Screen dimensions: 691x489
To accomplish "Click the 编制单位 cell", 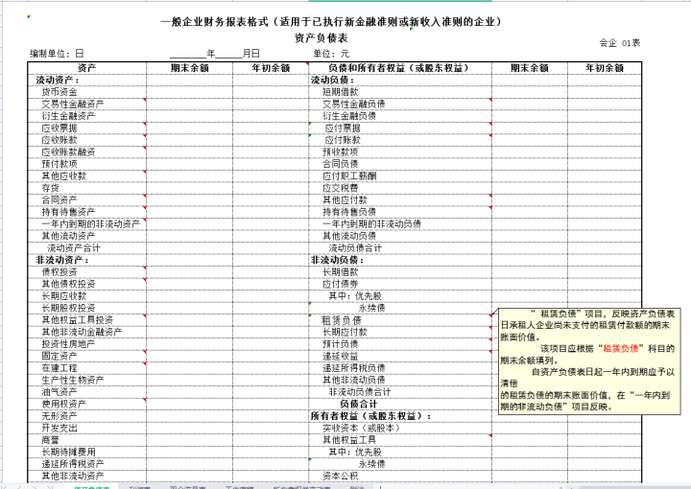I will click(57, 54).
